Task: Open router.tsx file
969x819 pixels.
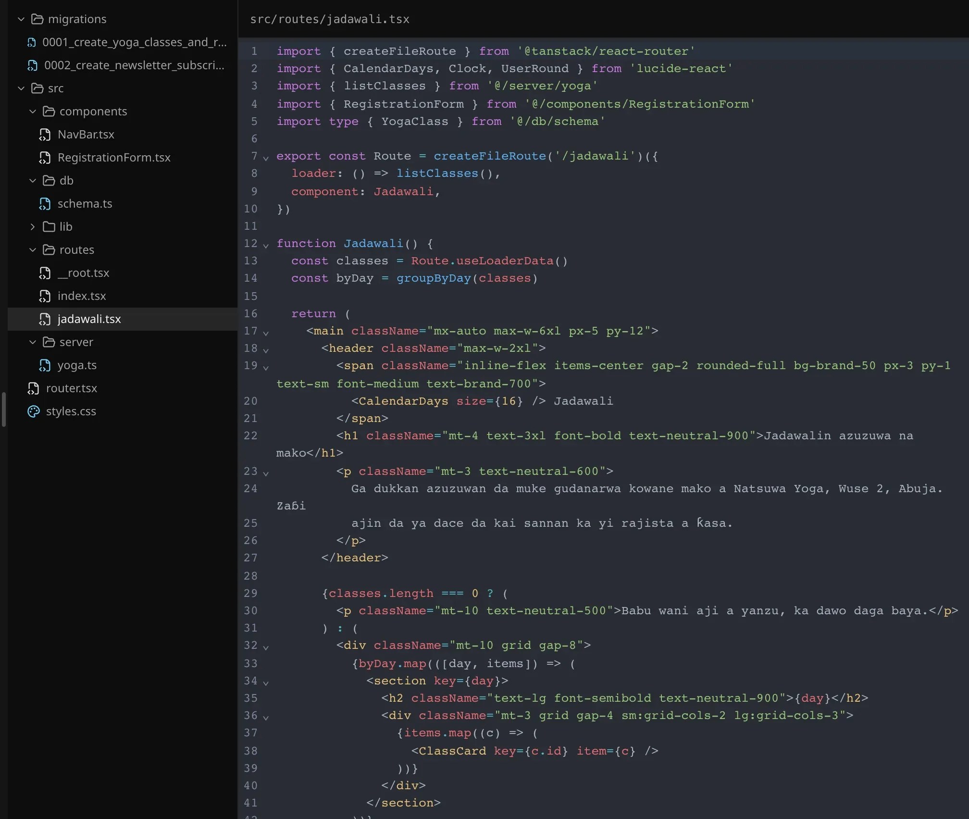Action: coord(72,388)
